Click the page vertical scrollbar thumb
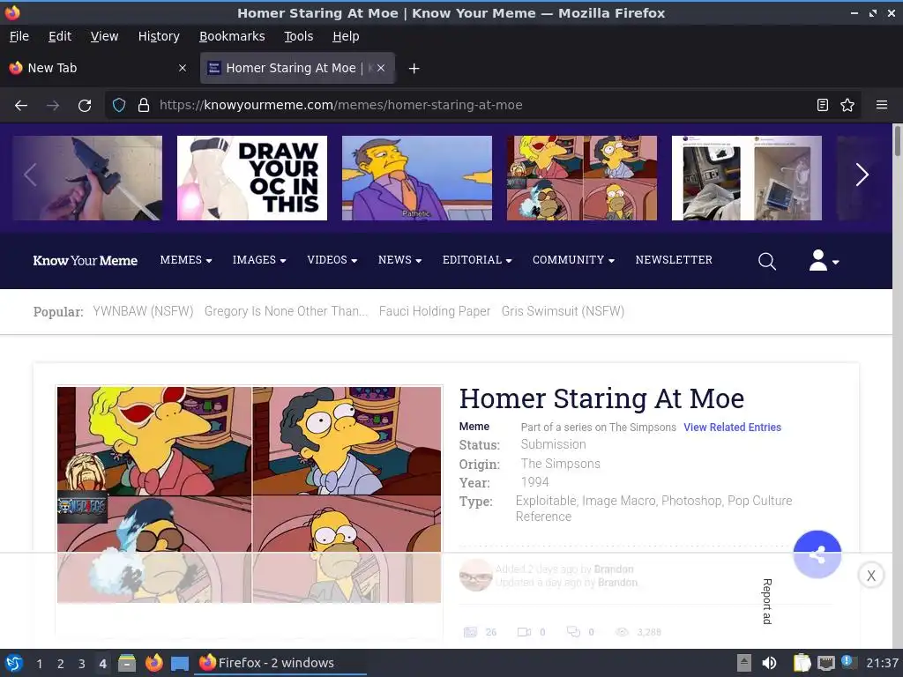 coord(897,140)
